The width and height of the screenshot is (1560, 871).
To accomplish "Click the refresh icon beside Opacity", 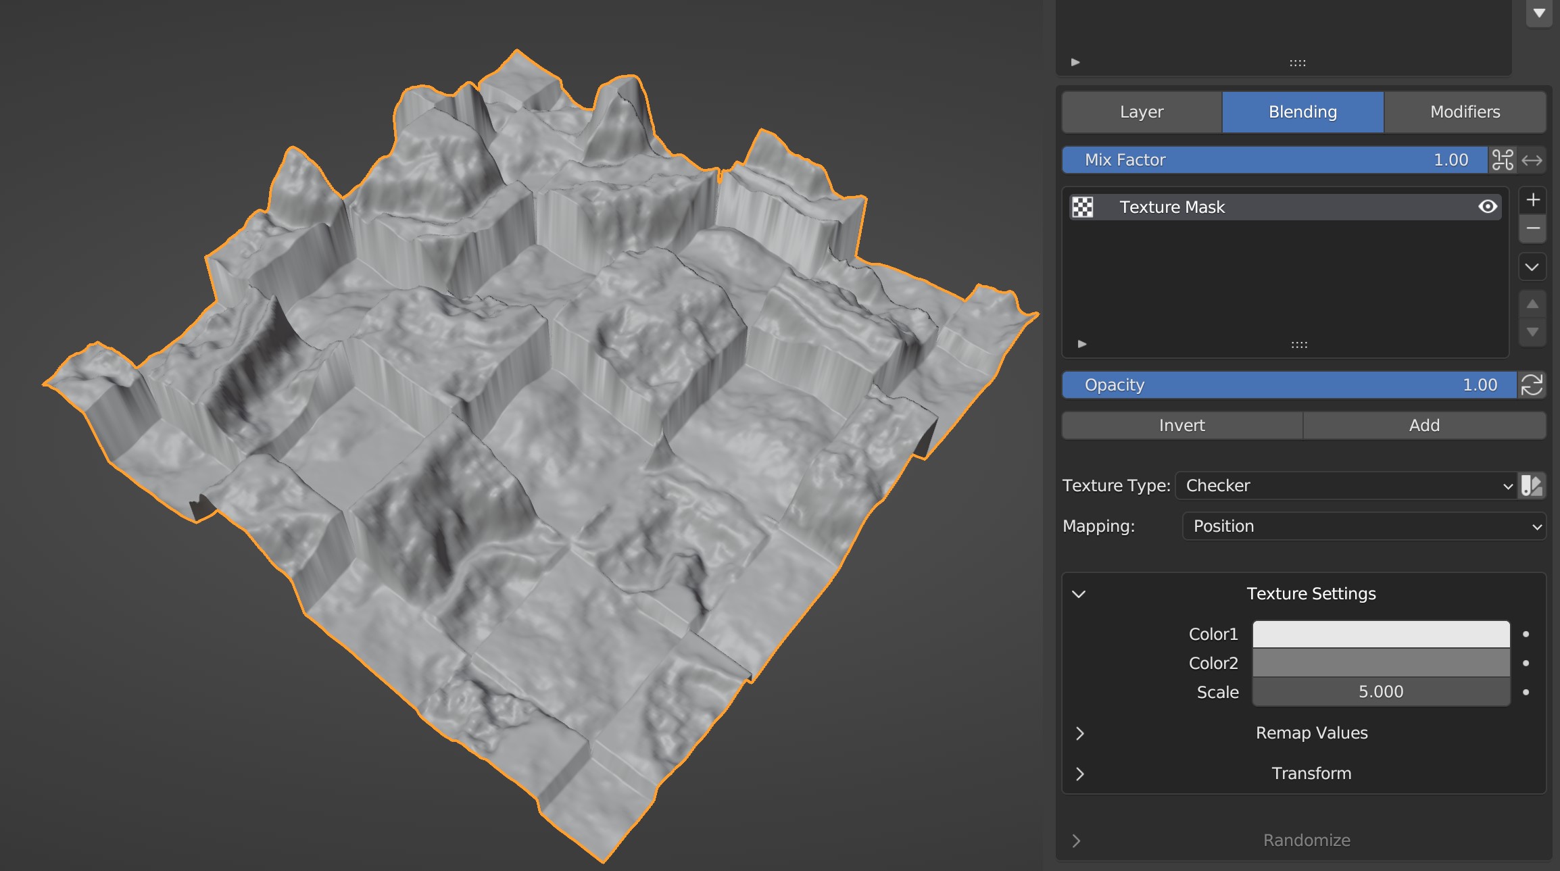I will pos(1532,385).
